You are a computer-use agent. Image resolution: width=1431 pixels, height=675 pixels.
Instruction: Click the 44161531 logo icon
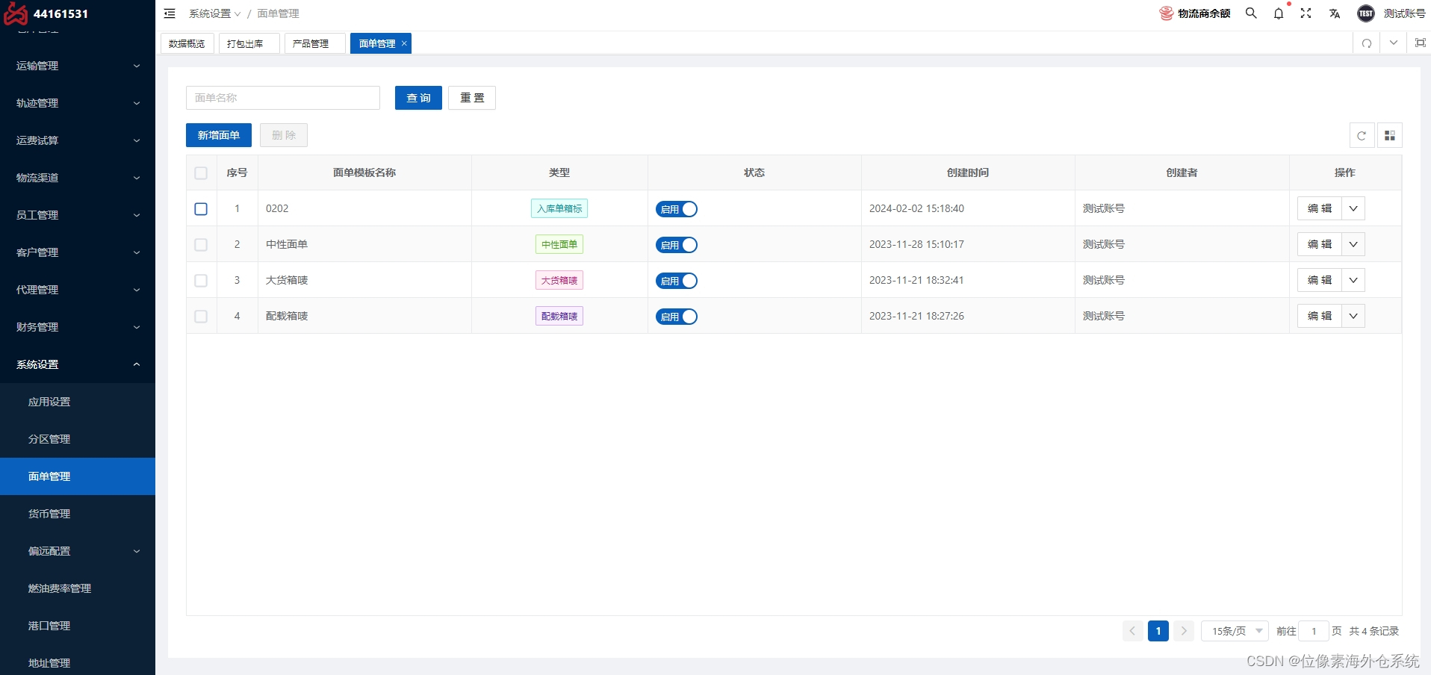[16, 13]
